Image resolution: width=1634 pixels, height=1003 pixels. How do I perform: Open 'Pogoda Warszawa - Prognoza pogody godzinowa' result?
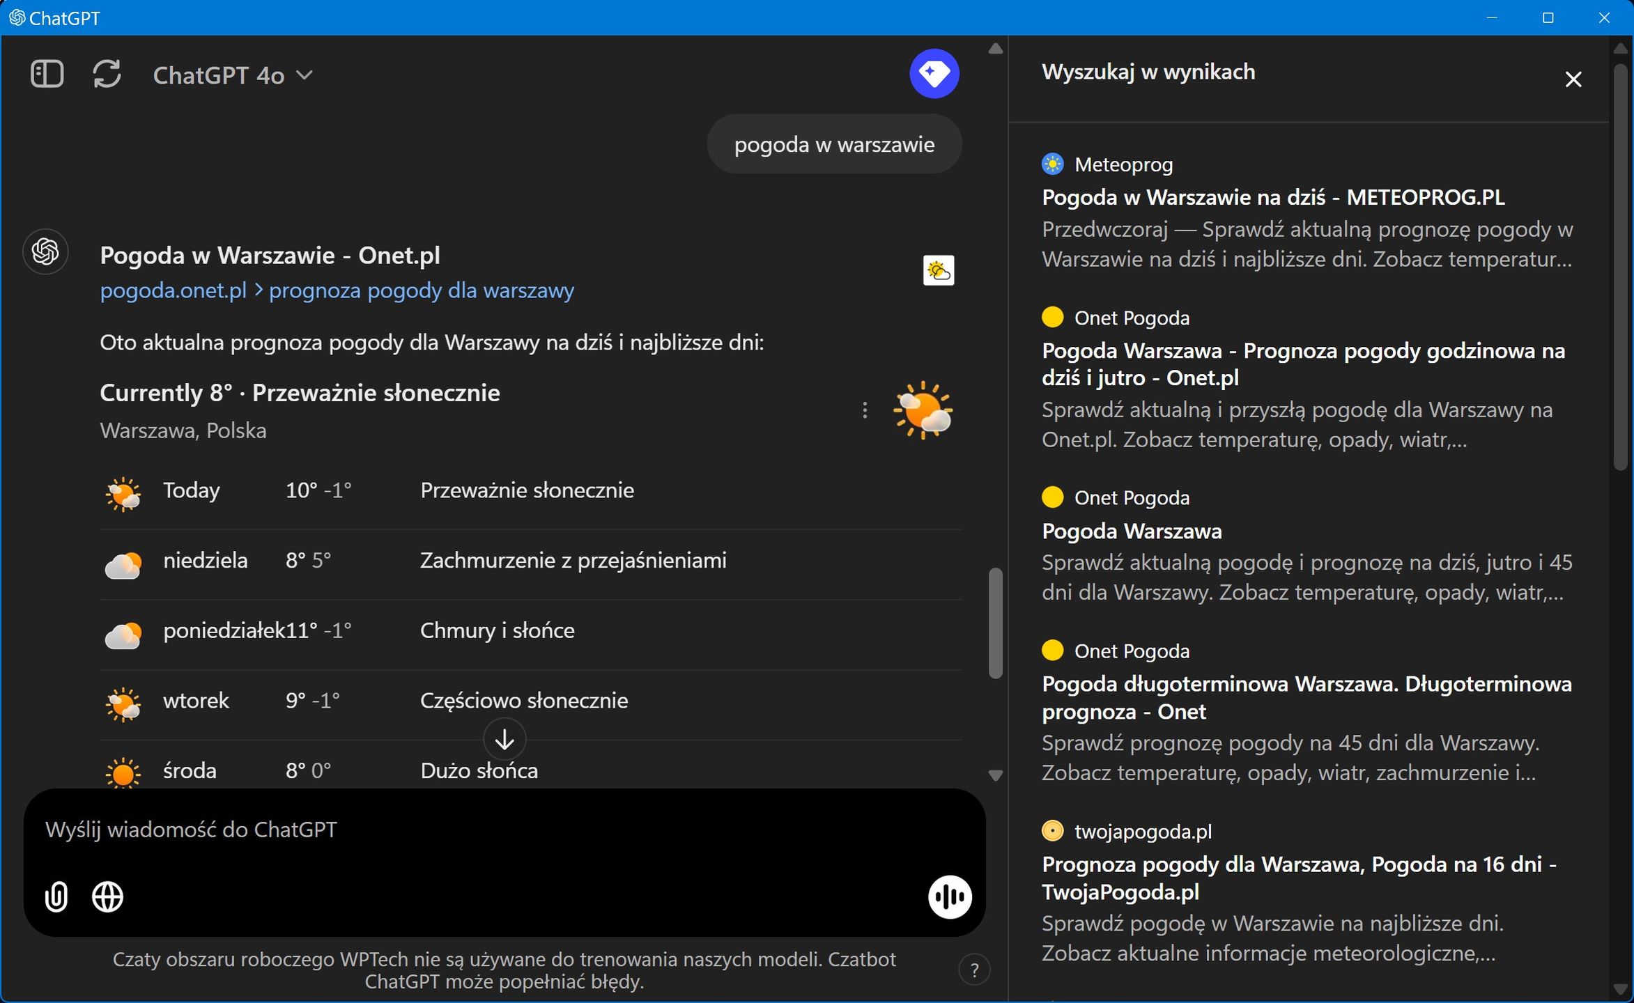[x=1303, y=364]
